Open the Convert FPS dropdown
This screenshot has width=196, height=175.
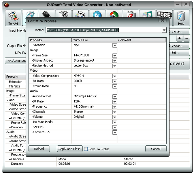(115, 132)
